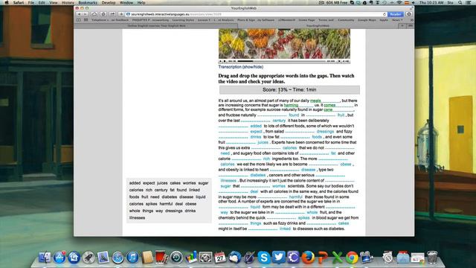
Task: Open the Trash in the Dock
Action: [x=432, y=258]
